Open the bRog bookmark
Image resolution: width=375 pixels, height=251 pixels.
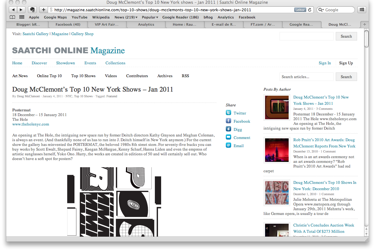208,17
